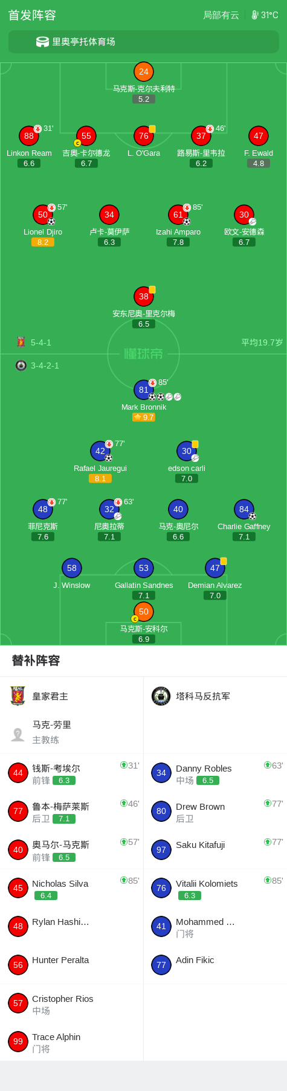287x1091 pixels.
Task: Open 皇家君主 team logo in substitutes
Action: pos(18,696)
